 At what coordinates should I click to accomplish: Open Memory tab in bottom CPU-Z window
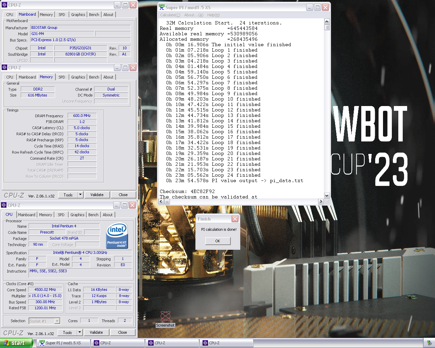(46, 215)
